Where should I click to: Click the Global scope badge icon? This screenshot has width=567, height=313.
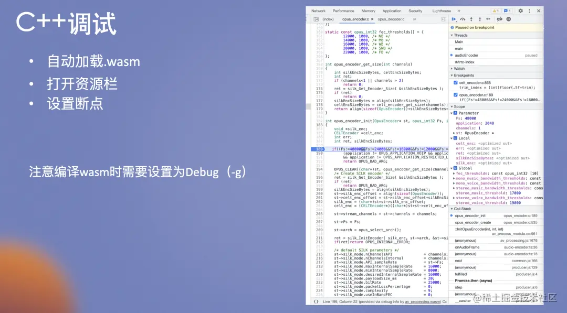click(x=456, y=168)
